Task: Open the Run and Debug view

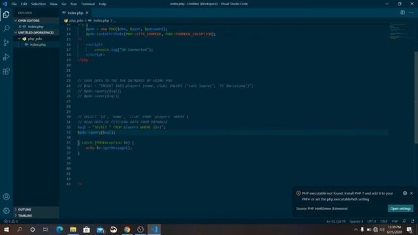Action: click(6, 57)
